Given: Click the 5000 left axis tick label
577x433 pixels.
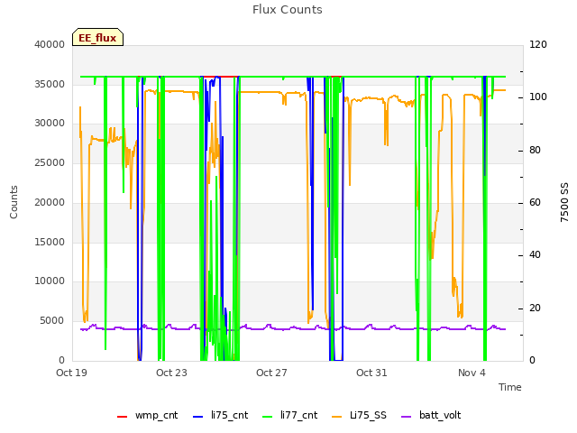Looking at the screenshot, I should pyautogui.click(x=52, y=321).
